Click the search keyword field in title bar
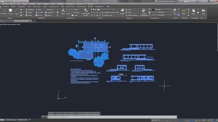 (167, 1)
